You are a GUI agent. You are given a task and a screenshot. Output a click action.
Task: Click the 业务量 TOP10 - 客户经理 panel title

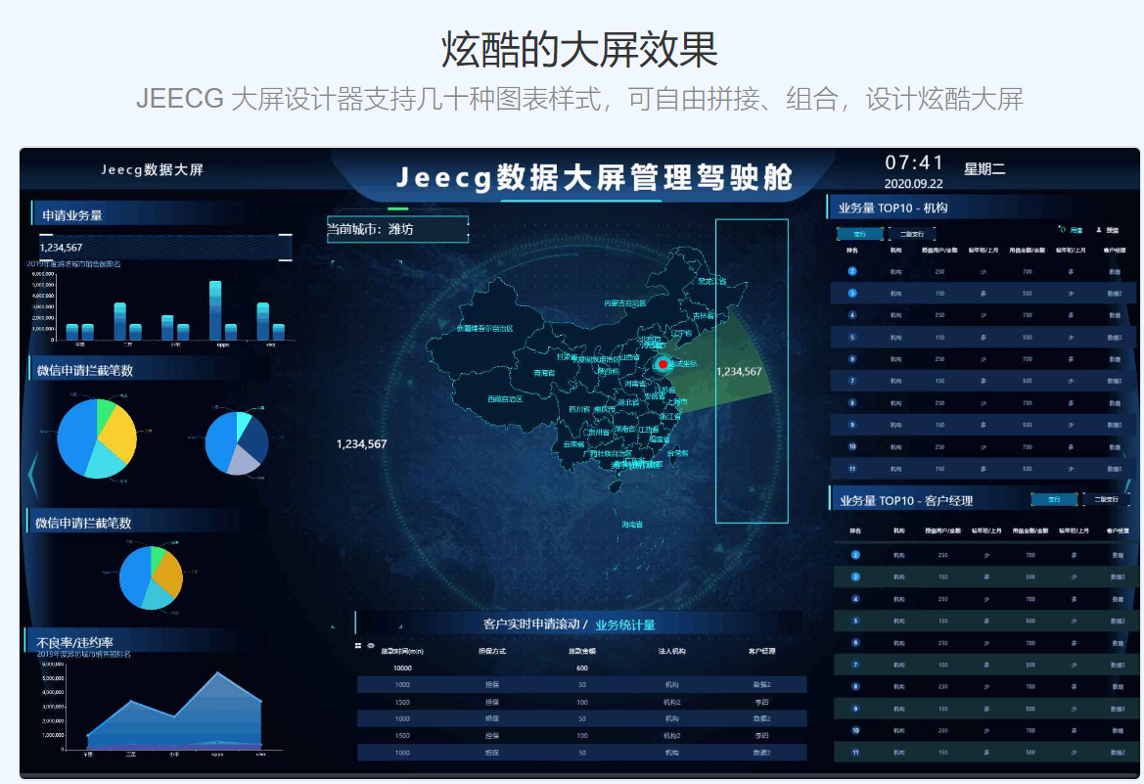point(906,501)
